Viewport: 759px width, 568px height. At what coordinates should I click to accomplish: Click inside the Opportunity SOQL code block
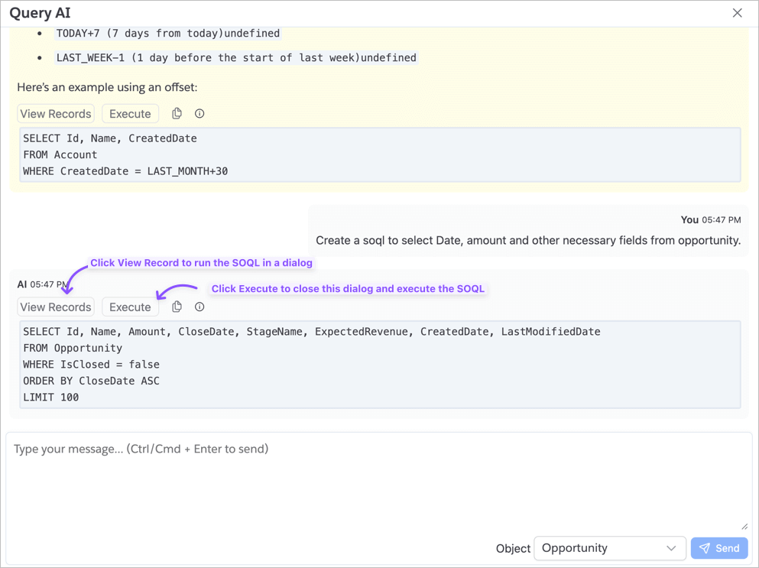[380, 365]
